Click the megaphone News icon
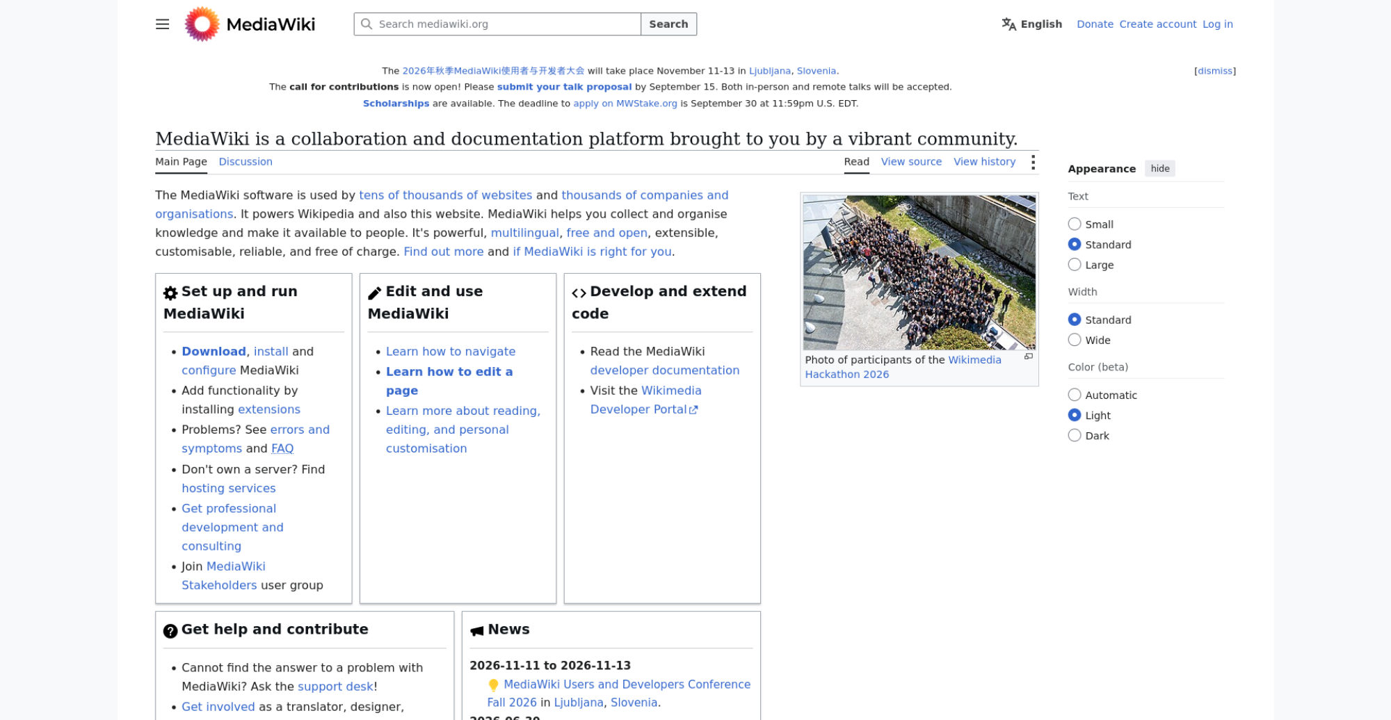The image size is (1391, 720). coord(477,630)
